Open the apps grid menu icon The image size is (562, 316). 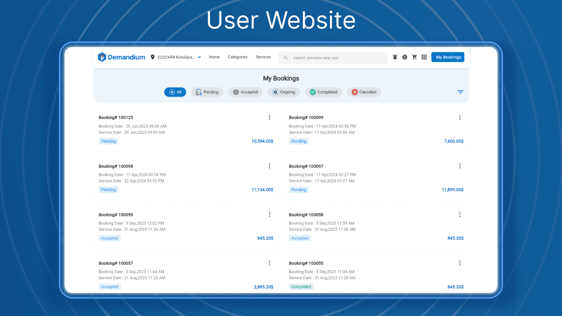pos(424,57)
